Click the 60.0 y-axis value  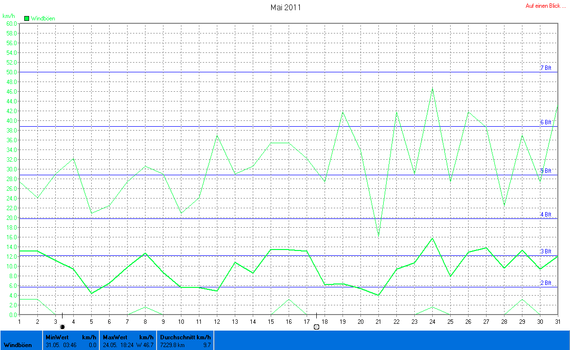(12, 24)
